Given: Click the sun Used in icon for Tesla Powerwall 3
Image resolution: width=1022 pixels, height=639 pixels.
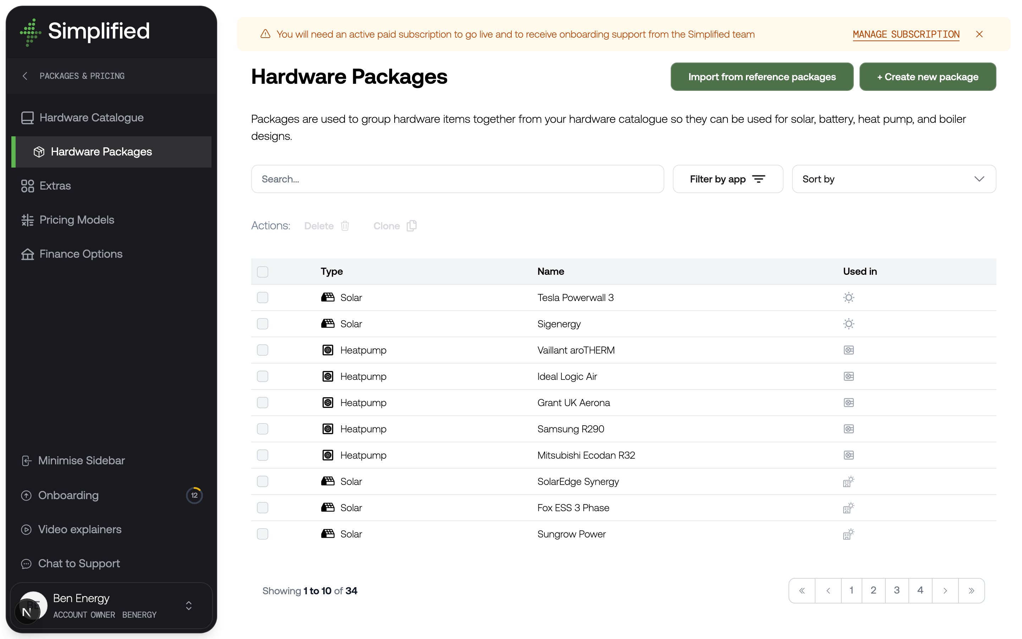Looking at the screenshot, I should pyautogui.click(x=848, y=297).
